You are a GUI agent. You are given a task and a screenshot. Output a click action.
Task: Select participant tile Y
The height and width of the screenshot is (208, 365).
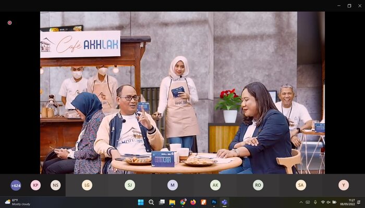(344, 185)
